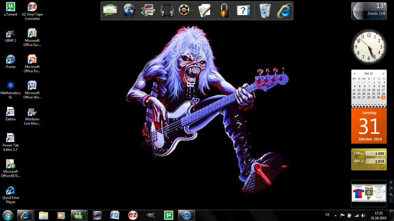Open the Recycle Bin in the dock

click(x=265, y=10)
